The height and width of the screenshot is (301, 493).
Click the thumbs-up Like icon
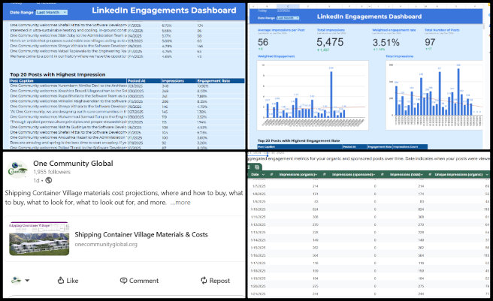(x=61, y=280)
